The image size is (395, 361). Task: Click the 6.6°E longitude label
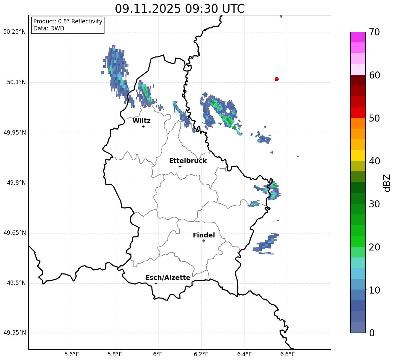pos(288,354)
